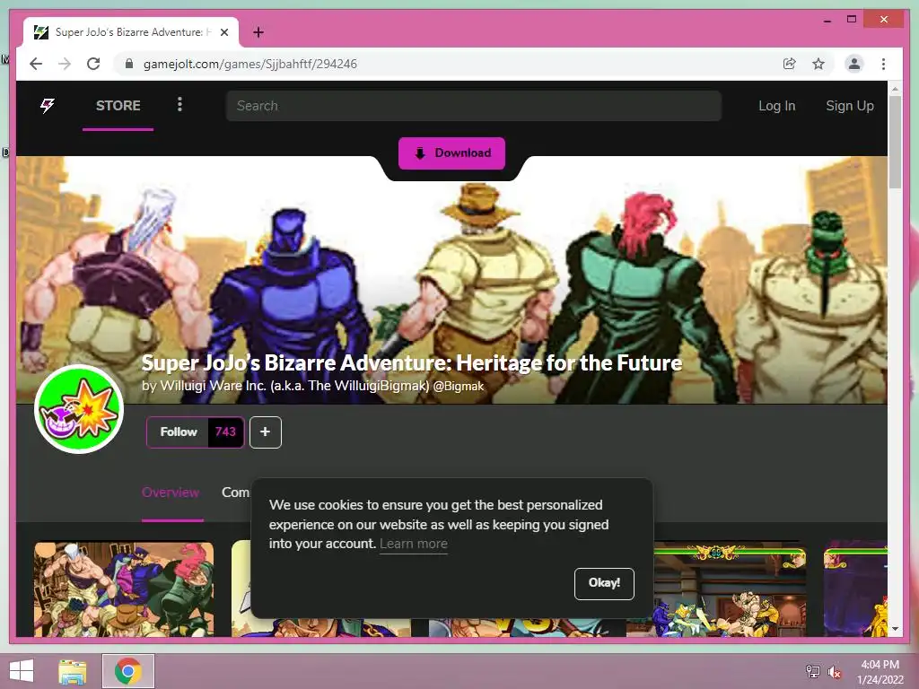The height and width of the screenshot is (689, 919).
Task: Open Chrome three-dot menu
Action: [883, 64]
